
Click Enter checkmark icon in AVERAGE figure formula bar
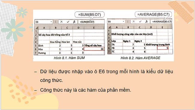tap(140, 22)
